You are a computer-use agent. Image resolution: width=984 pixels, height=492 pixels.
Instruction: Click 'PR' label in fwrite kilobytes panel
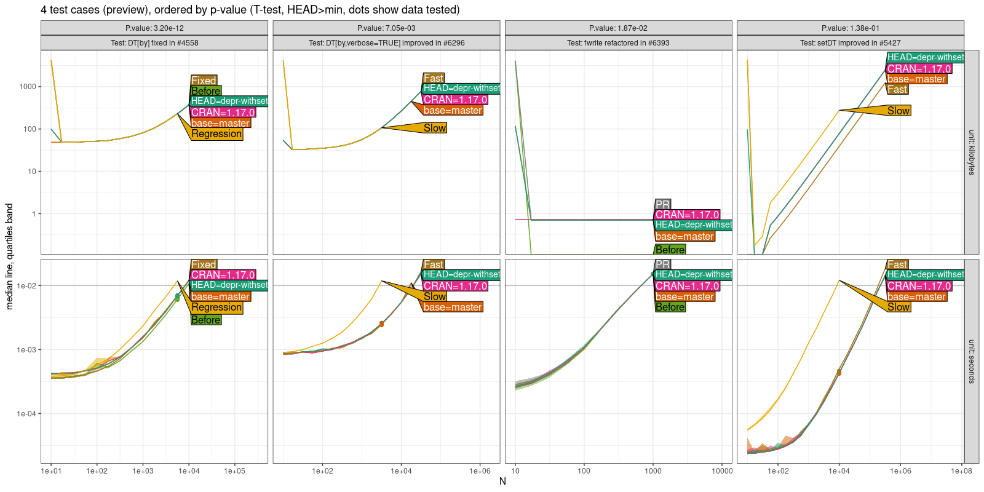click(662, 204)
